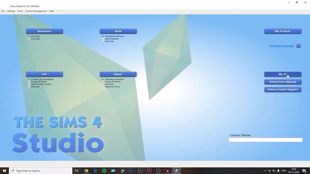Click the Object button
310x174 pixels.
(118, 74)
